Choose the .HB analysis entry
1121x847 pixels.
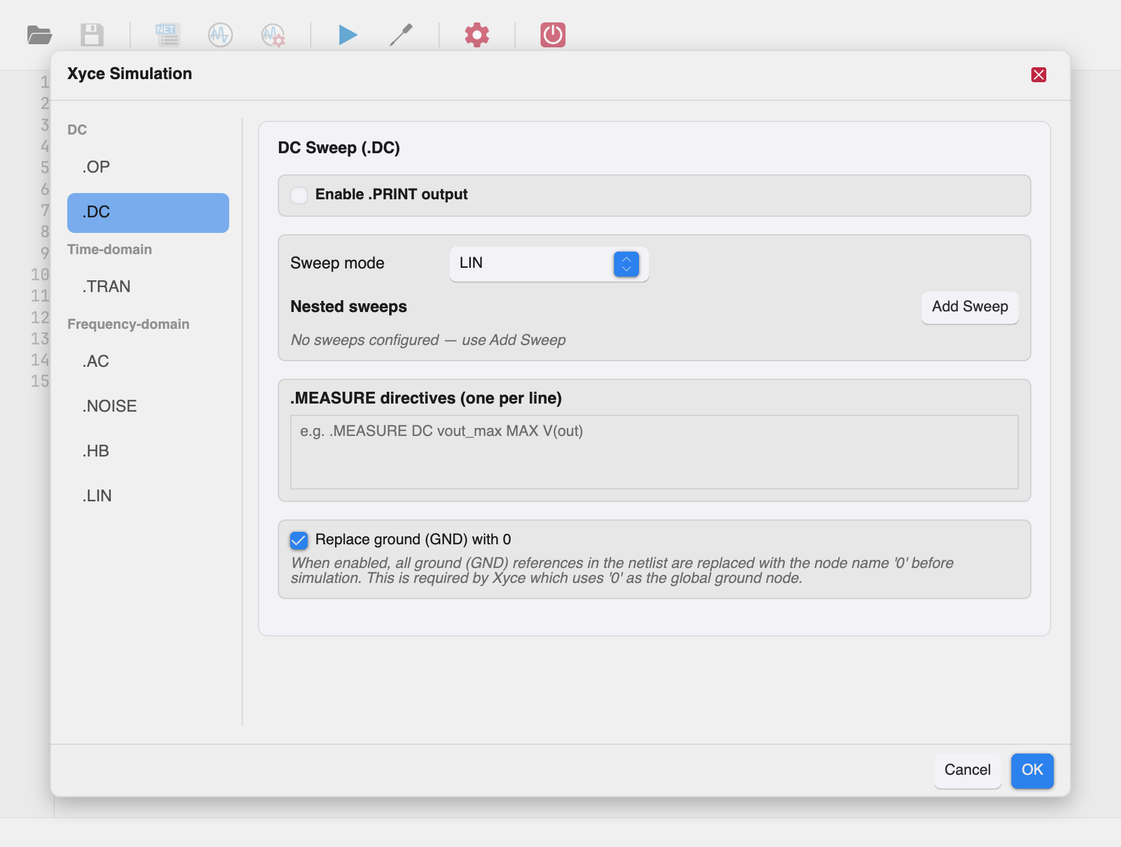pos(148,451)
